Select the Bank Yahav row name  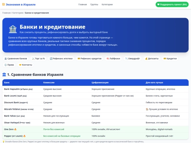tap(15, 116)
